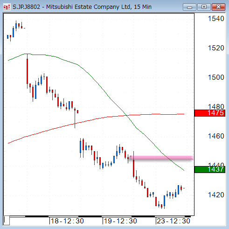Click the chart title 'Mitsubishi Estate Company Ltd, 15 Min'
Image resolution: width=229 pixels, height=229 pixels.
pos(99,7)
